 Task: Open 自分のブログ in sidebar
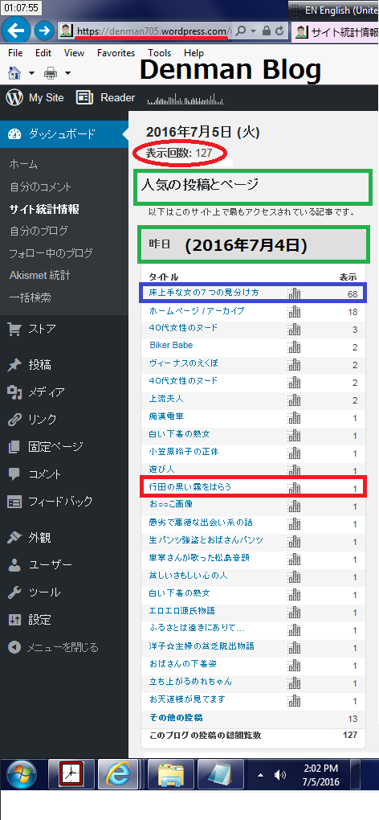39,232
